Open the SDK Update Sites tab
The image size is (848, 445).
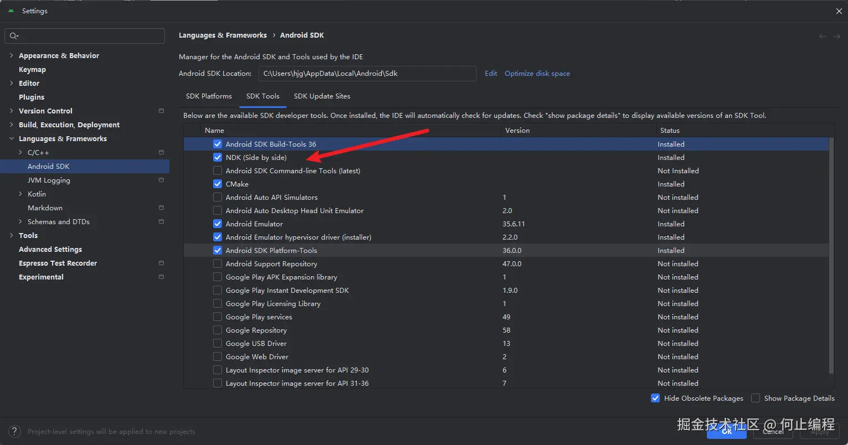pyautogui.click(x=322, y=96)
